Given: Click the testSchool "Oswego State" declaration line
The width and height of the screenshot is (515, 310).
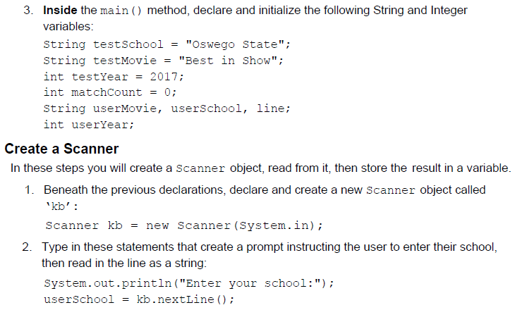Looking at the screenshot, I should [167, 44].
